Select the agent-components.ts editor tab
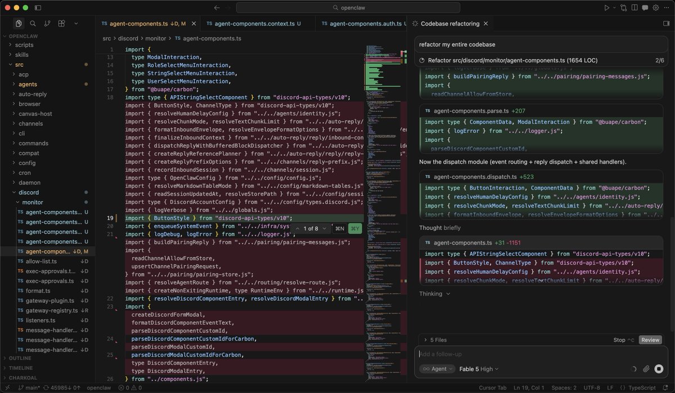Screen dimensions: 675x393 148,24
